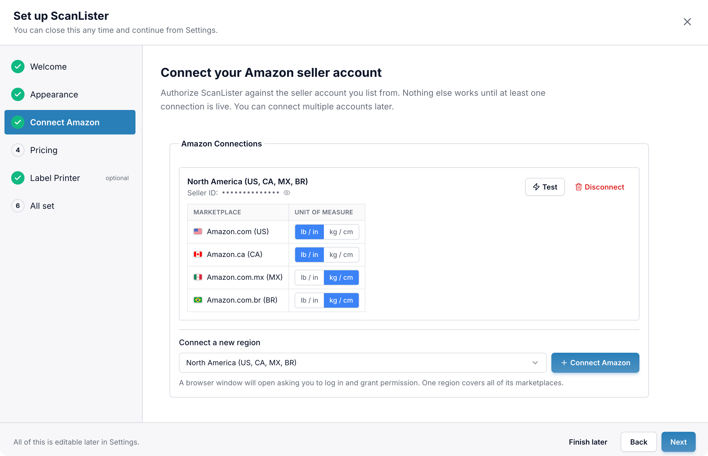Image resolution: width=708 pixels, height=456 pixels.
Task: Click the Brazil flag icon
Action: 198,300
